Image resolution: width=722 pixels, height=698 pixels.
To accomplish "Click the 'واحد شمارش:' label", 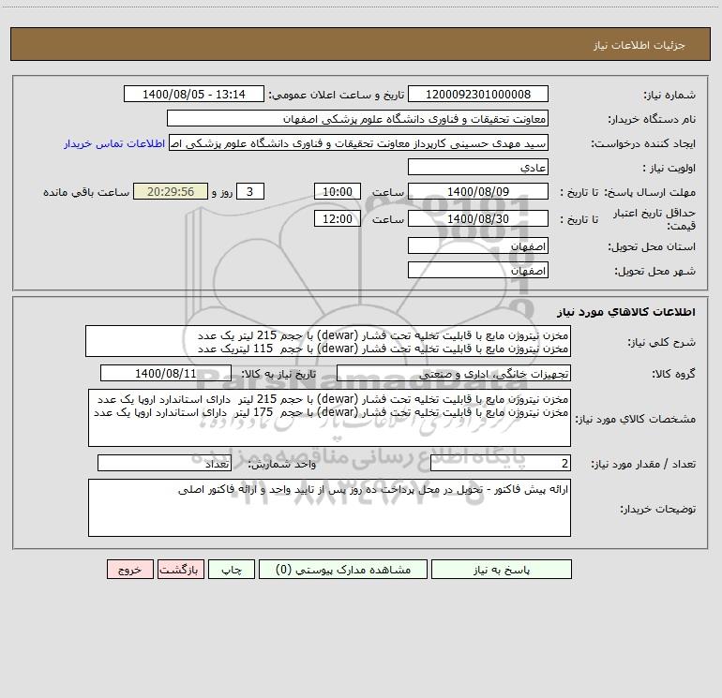I will pos(282,465).
